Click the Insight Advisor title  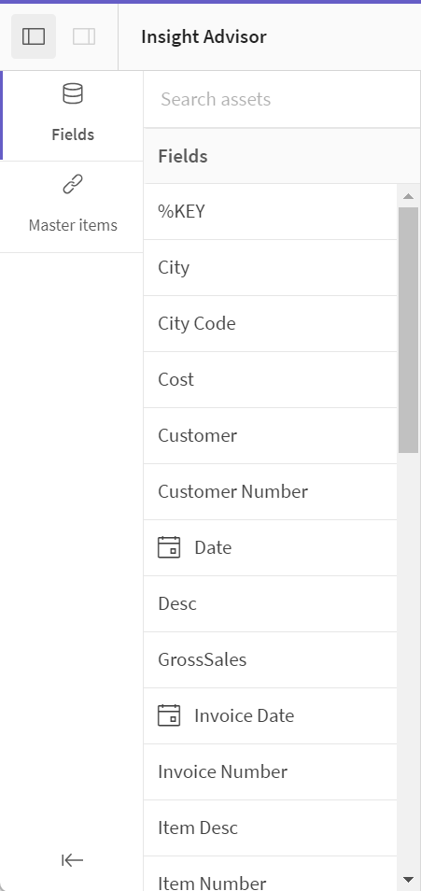tap(203, 37)
